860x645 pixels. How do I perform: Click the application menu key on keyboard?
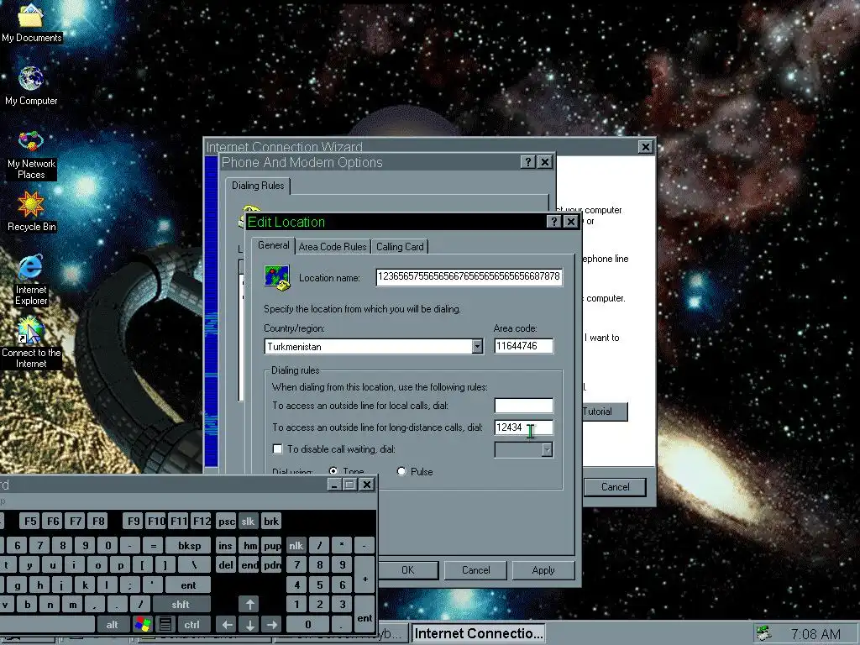coord(165,624)
